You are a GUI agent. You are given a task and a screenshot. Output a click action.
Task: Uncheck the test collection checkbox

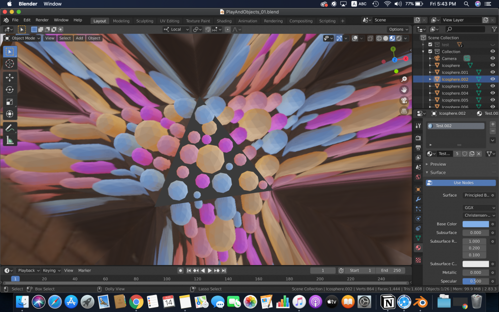[430, 44]
